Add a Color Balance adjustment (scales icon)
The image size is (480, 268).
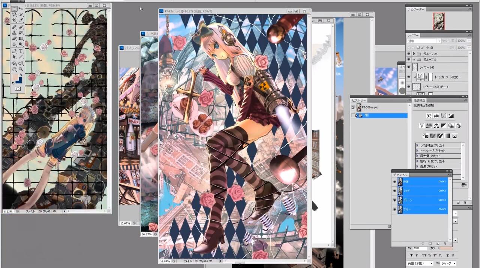pos(436,126)
